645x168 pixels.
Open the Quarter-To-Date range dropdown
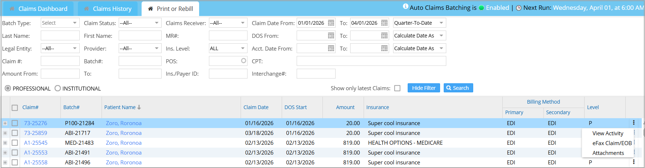coord(419,23)
